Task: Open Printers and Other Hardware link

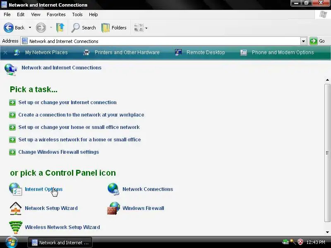Action: (x=127, y=52)
